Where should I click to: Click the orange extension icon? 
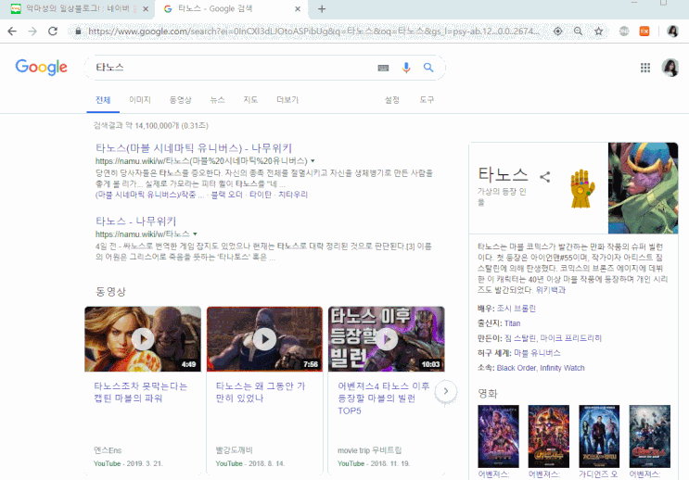pos(644,32)
